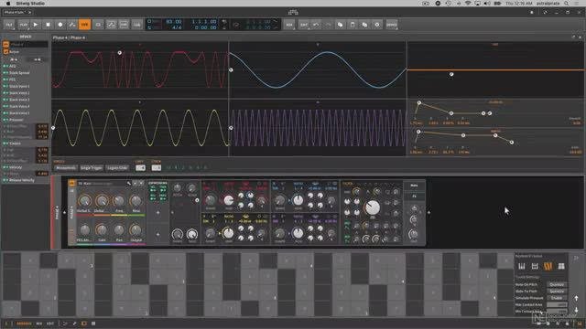Click the octave up arrow beside keyboard
Screen dimensions: 586x329
point(576,298)
